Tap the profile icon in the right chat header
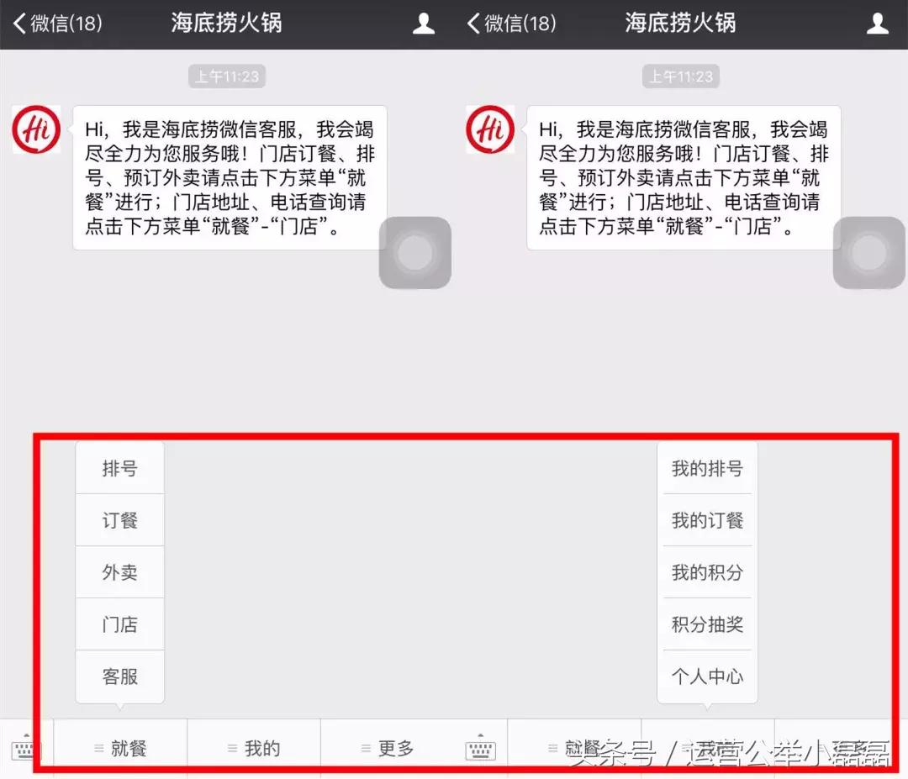Screen dimensions: 908x779 [x=878, y=24]
